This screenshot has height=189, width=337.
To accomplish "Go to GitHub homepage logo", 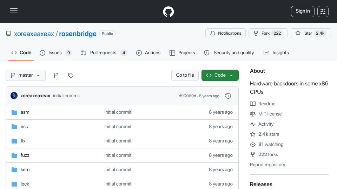I will [x=168, y=12].
